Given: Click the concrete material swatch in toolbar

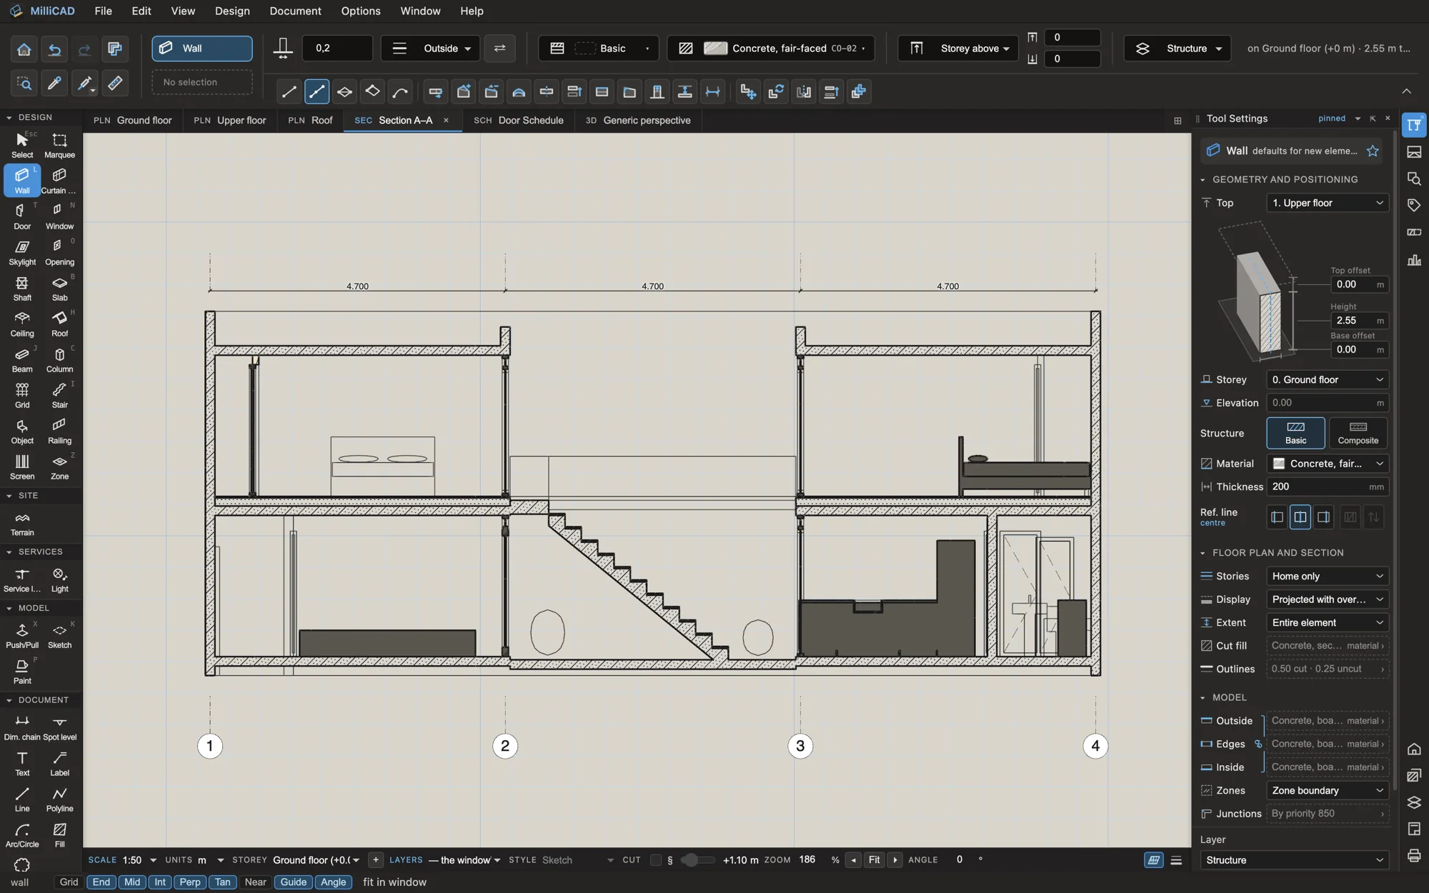Looking at the screenshot, I should (x=715, y=49).
